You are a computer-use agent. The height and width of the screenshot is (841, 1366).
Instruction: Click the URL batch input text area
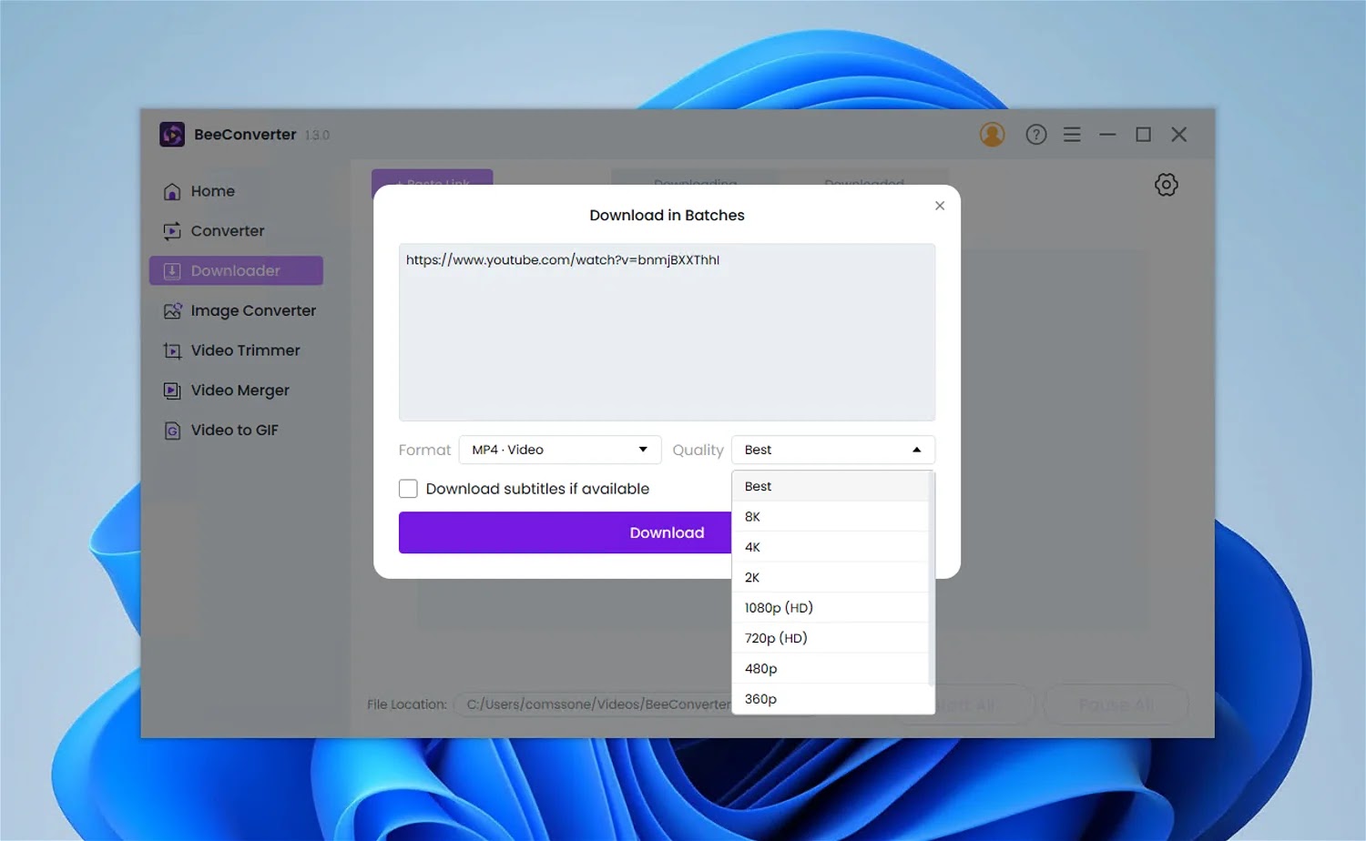(x=667, y=332)
